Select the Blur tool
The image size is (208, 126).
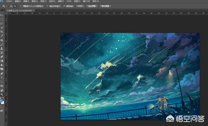point(2,65)
